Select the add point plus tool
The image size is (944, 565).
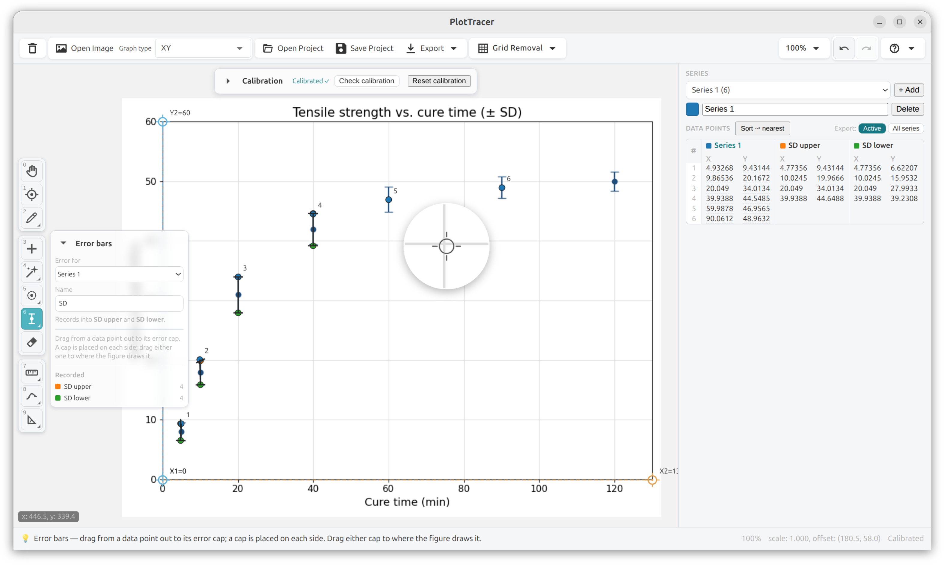click(32, 249)
